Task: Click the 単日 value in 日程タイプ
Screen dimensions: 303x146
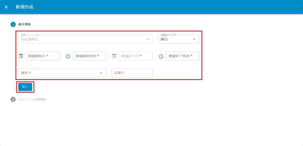Action: 164,39
